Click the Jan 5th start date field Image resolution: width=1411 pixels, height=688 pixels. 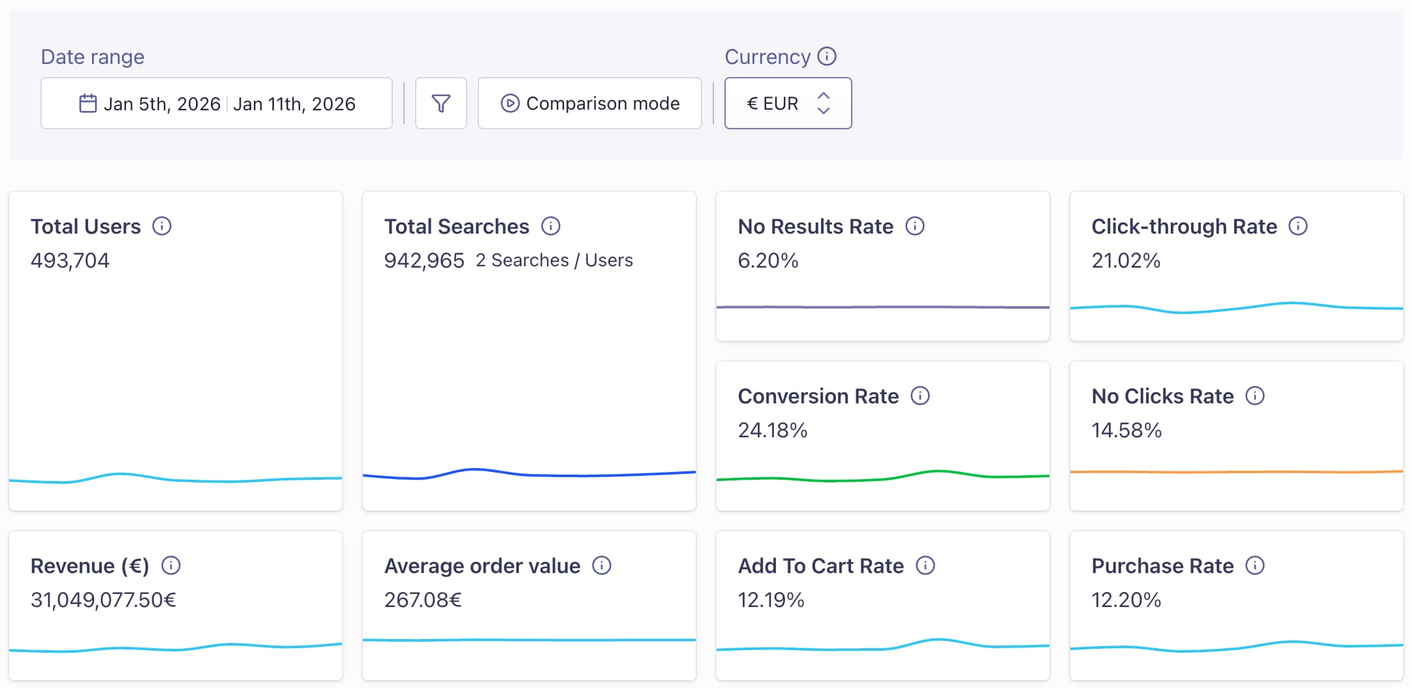coord(162,103)
